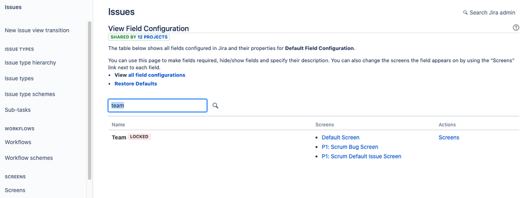
Task: Open the help question mark icon
Action: (x=516, y=28)
